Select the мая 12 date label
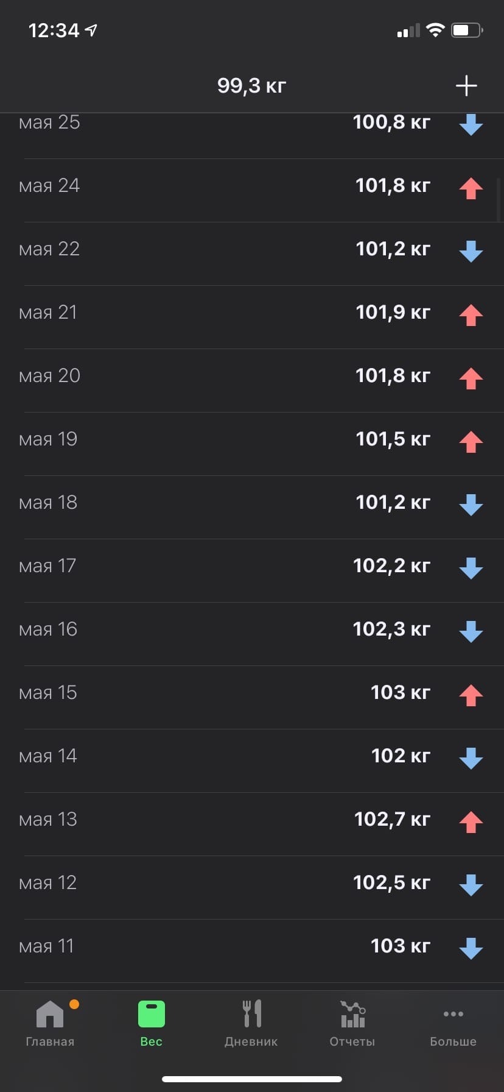Viewport: 504px width, 1092px height. point(48,883)
